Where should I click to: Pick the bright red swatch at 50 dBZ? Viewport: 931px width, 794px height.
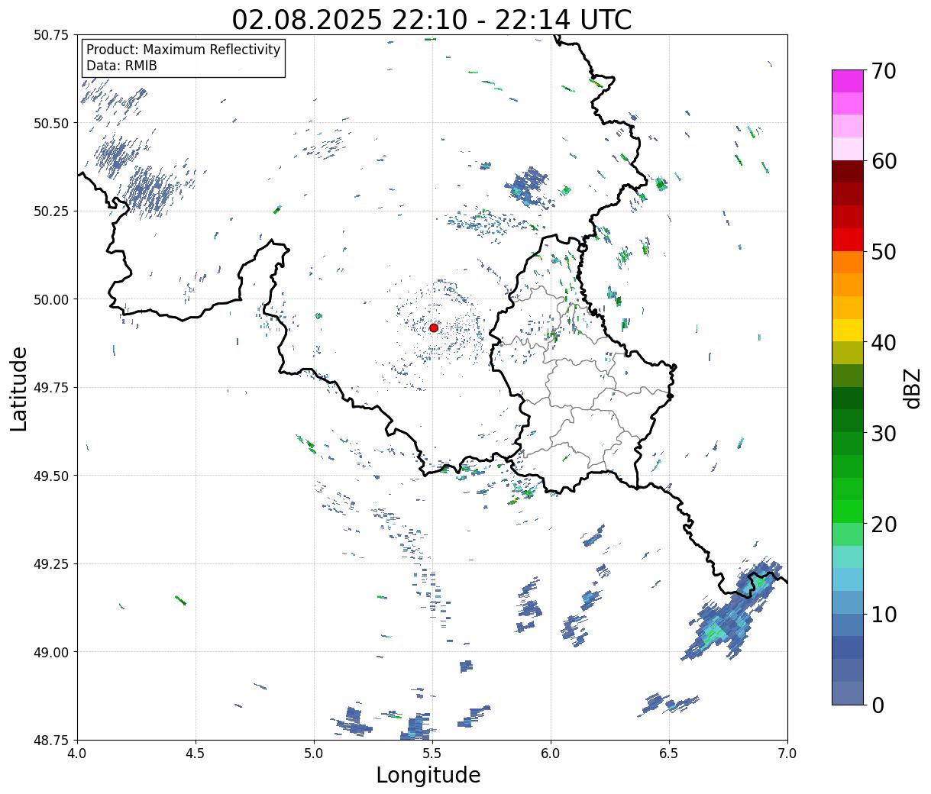point(848,239)
